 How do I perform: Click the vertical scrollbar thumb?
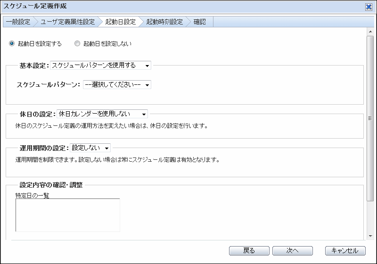point(370,118)
